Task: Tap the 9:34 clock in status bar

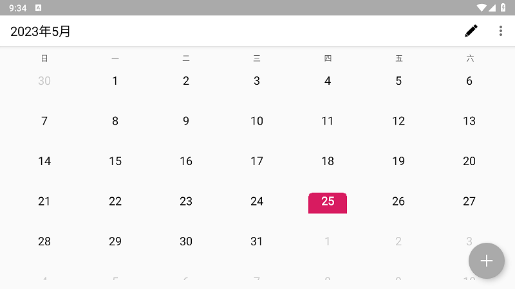Action: coord(18,8)
